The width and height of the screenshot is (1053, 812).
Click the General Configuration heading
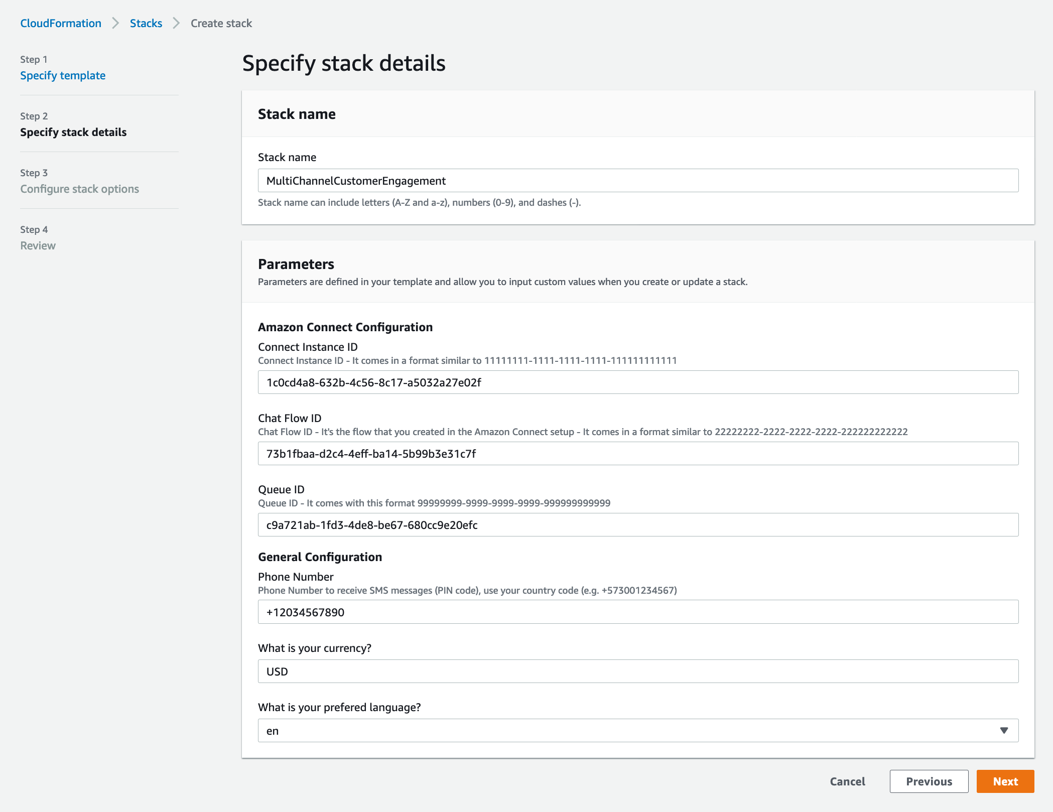pyautogui.click(x=320, y=557)
